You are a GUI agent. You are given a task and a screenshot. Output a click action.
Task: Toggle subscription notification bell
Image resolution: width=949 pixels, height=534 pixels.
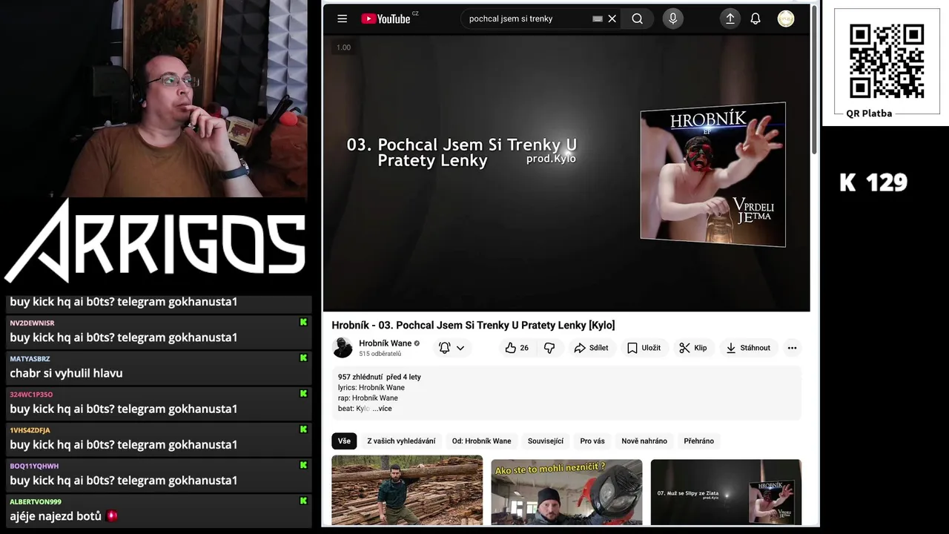[444, 348]
